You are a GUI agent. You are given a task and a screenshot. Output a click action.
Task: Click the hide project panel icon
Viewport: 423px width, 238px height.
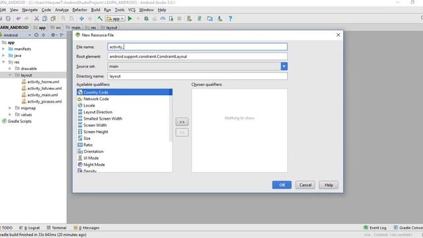click(62, 35)
